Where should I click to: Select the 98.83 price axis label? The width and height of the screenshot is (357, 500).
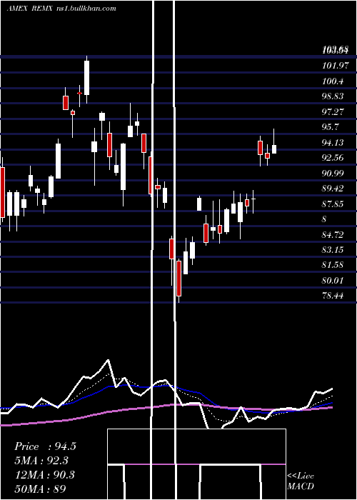[x=333, y=96]
